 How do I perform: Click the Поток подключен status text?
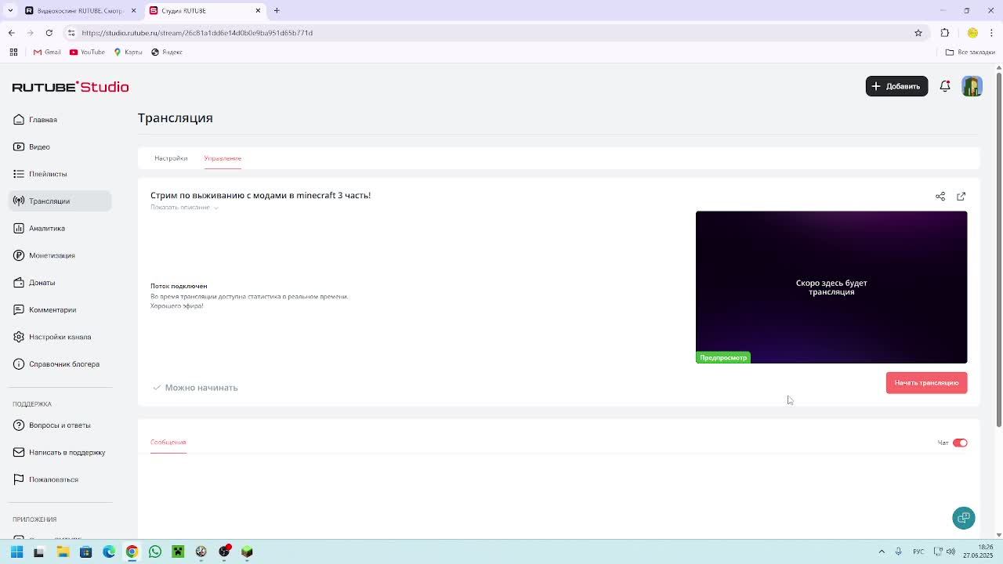pyautogui.click(x=179, y=287)
